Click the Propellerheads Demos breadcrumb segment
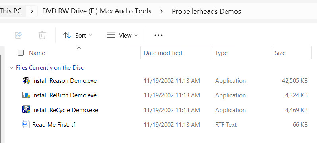Image resolution: width=317 pixels, height=143 pixels. 206,11
